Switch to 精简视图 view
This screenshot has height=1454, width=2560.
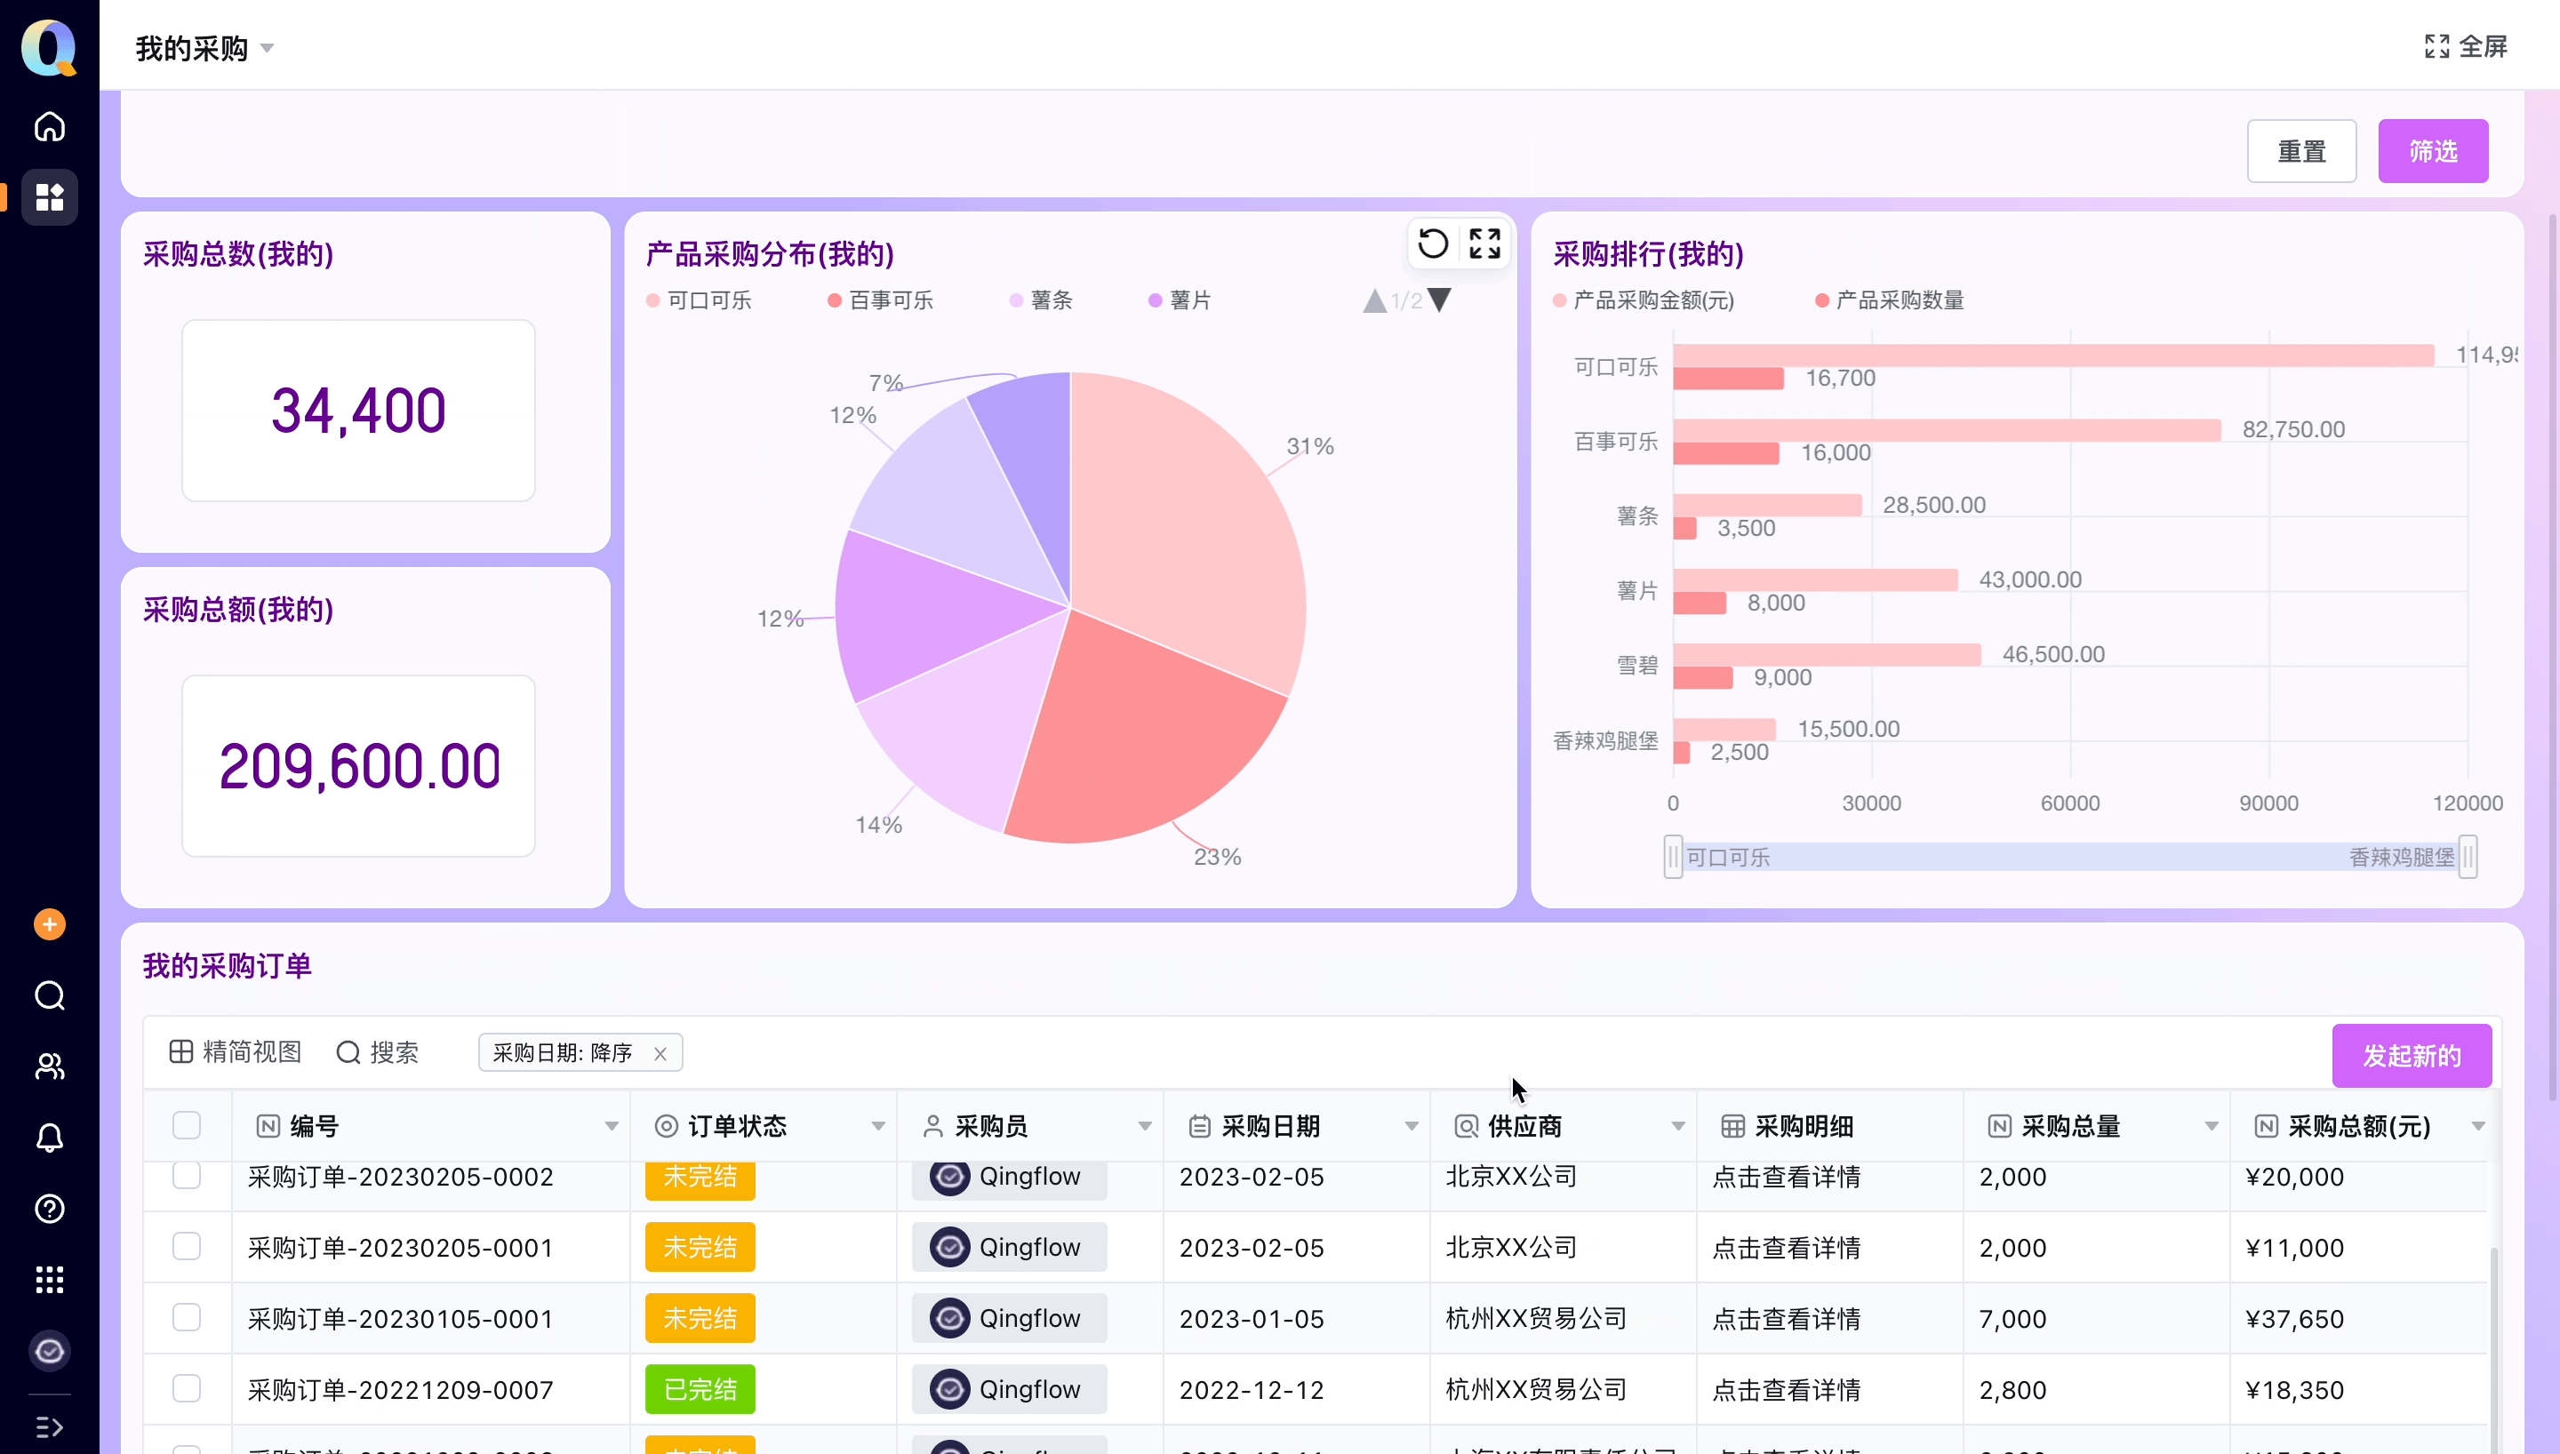click(x=235, y=1051)
